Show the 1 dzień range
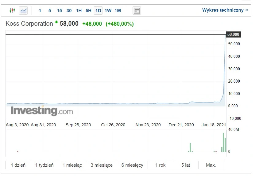The width and height of the screenshot is (255, 178). [18, 165]
